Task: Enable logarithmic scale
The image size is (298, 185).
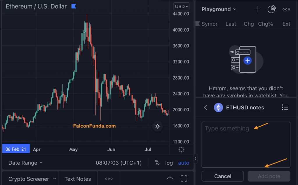Action: [x=169, y=163]
